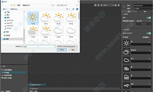The width and height of the screenshot is (153, 92).
Task: Collapse the 数据源 section in properties
Action: tap(122, 14)
